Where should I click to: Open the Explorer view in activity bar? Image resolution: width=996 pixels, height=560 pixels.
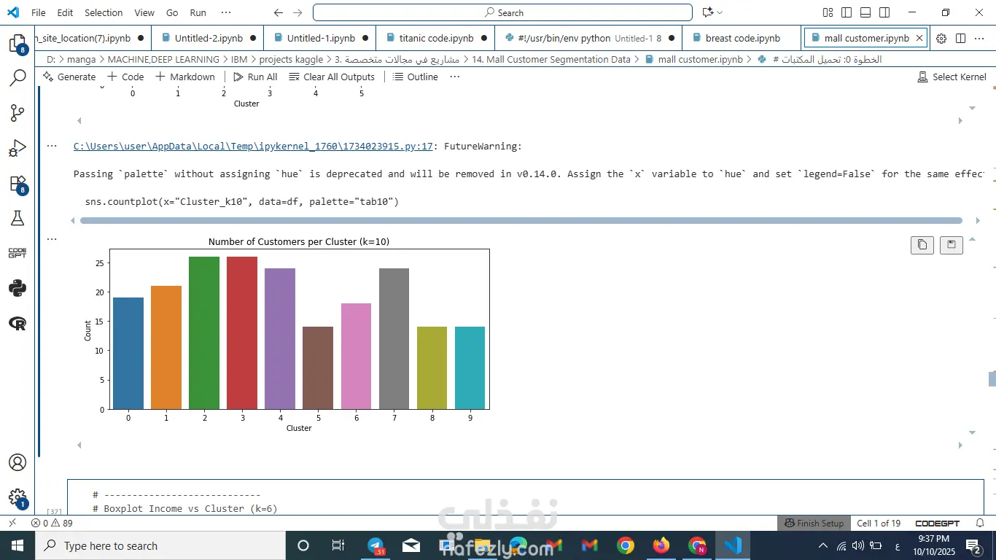17,42
